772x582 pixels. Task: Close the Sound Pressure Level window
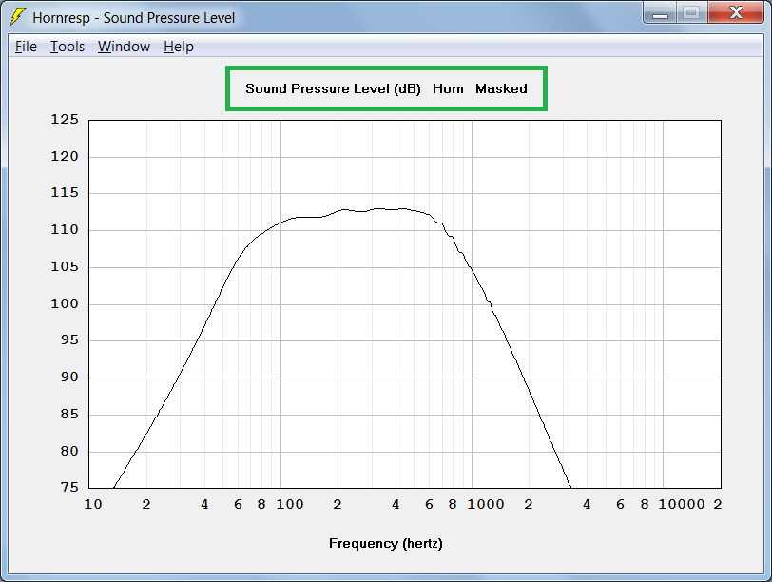pyautogui.click(x=736, y=12)
